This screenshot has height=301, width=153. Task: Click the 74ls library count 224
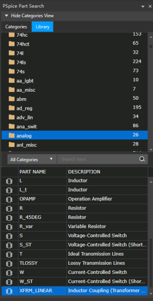(x=137, y=61)
